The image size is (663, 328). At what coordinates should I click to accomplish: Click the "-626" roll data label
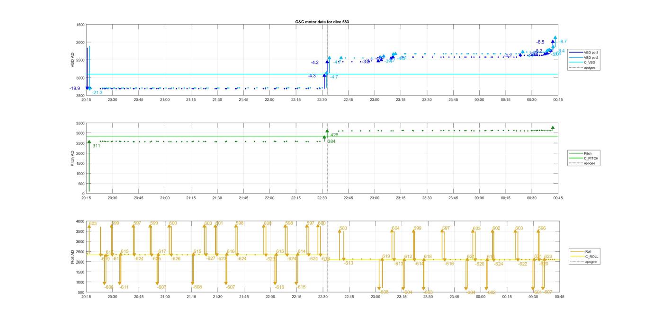coord(176,259)
